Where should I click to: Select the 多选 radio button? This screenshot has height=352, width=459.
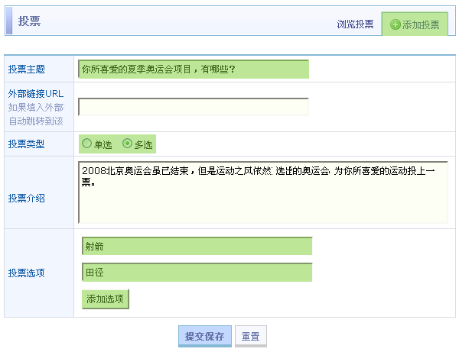click(127, 144)
